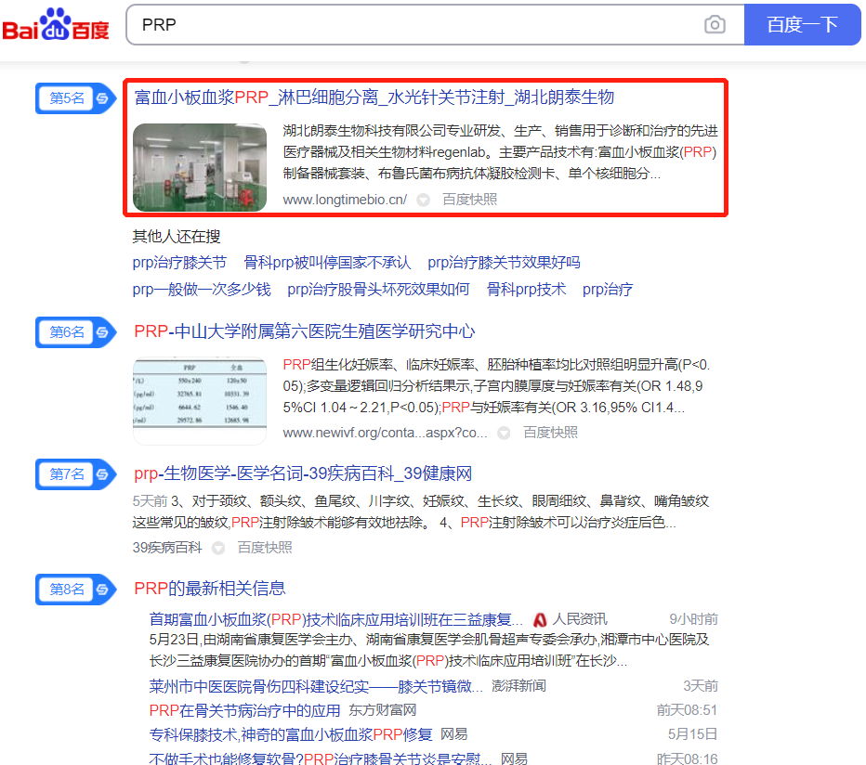Click the 其他人还在搜 heading text

pos(177,237)
